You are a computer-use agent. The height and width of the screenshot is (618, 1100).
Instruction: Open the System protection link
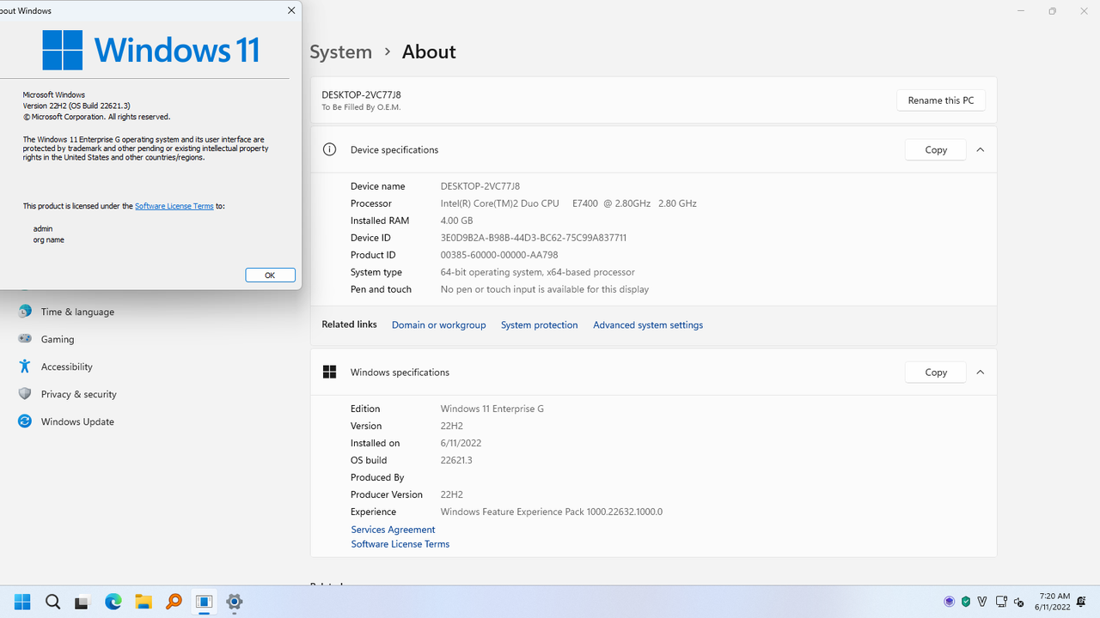540,325
